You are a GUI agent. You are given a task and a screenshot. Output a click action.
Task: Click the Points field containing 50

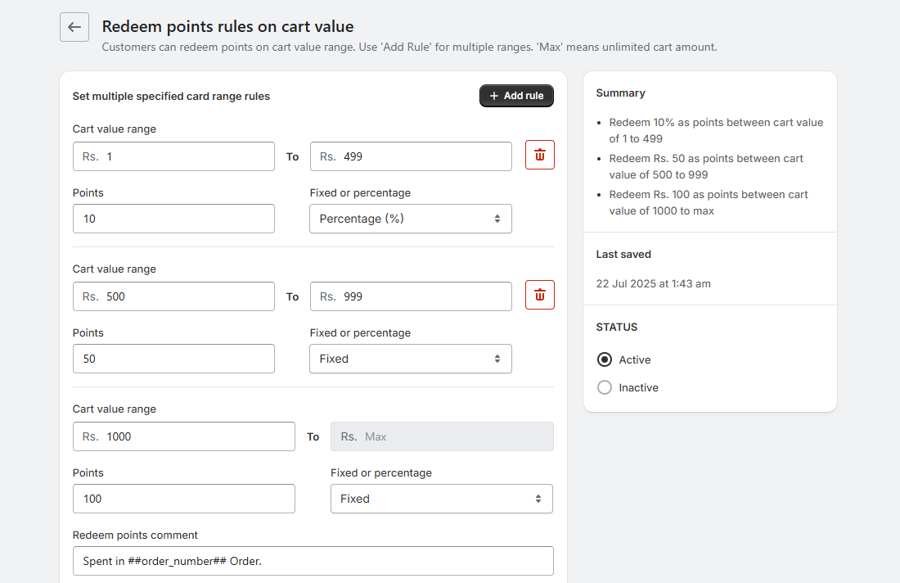tap(173, 359)
